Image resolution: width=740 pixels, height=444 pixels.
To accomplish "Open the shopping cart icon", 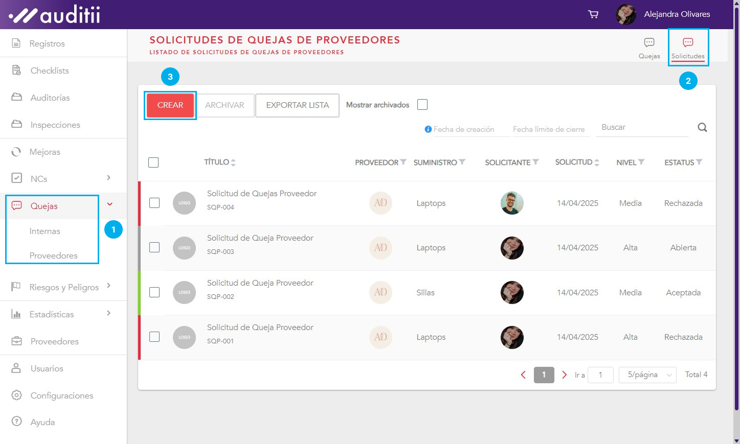I will 593,14.
